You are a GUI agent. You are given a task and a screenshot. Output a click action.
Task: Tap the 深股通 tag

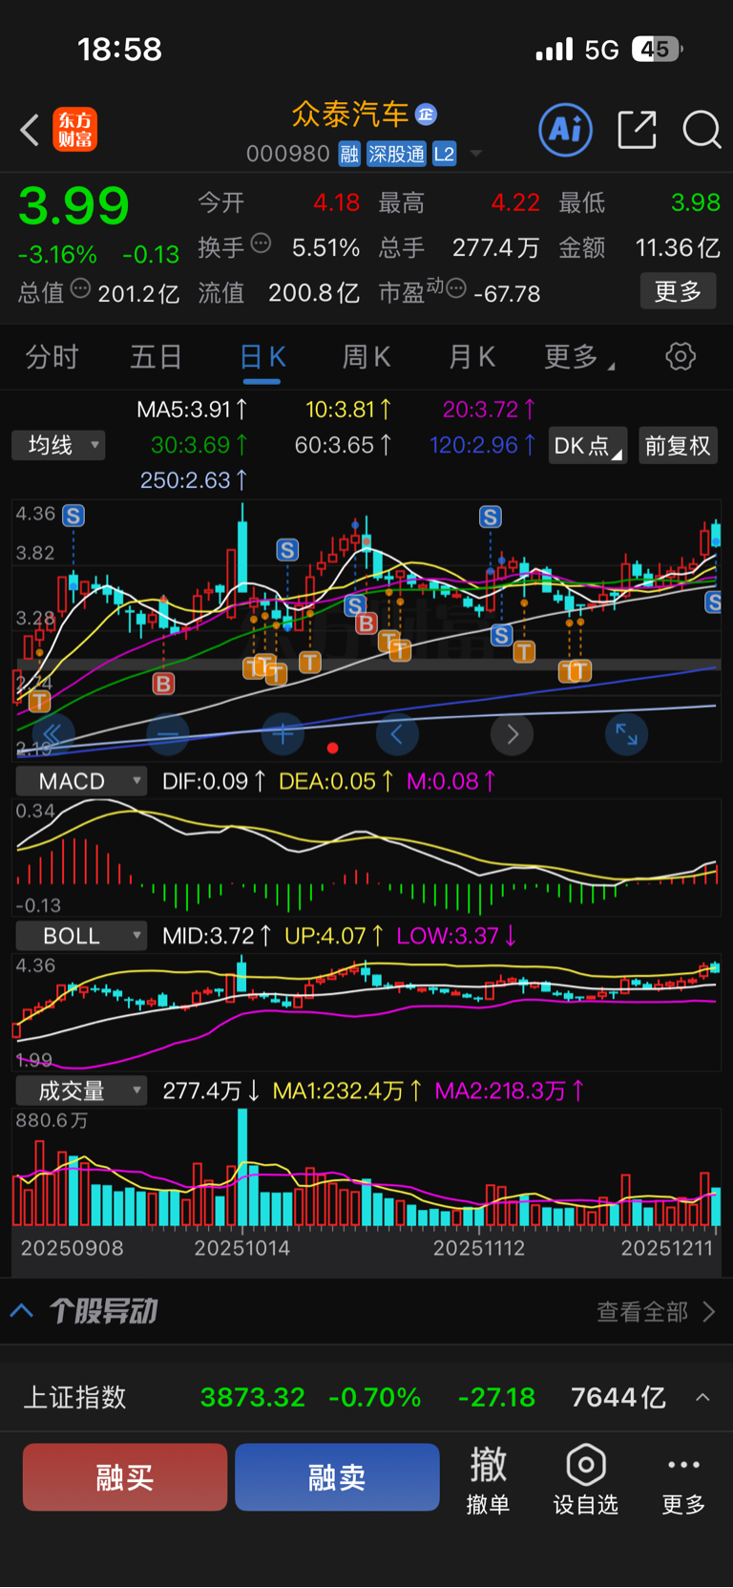click(x=396, y=154)
